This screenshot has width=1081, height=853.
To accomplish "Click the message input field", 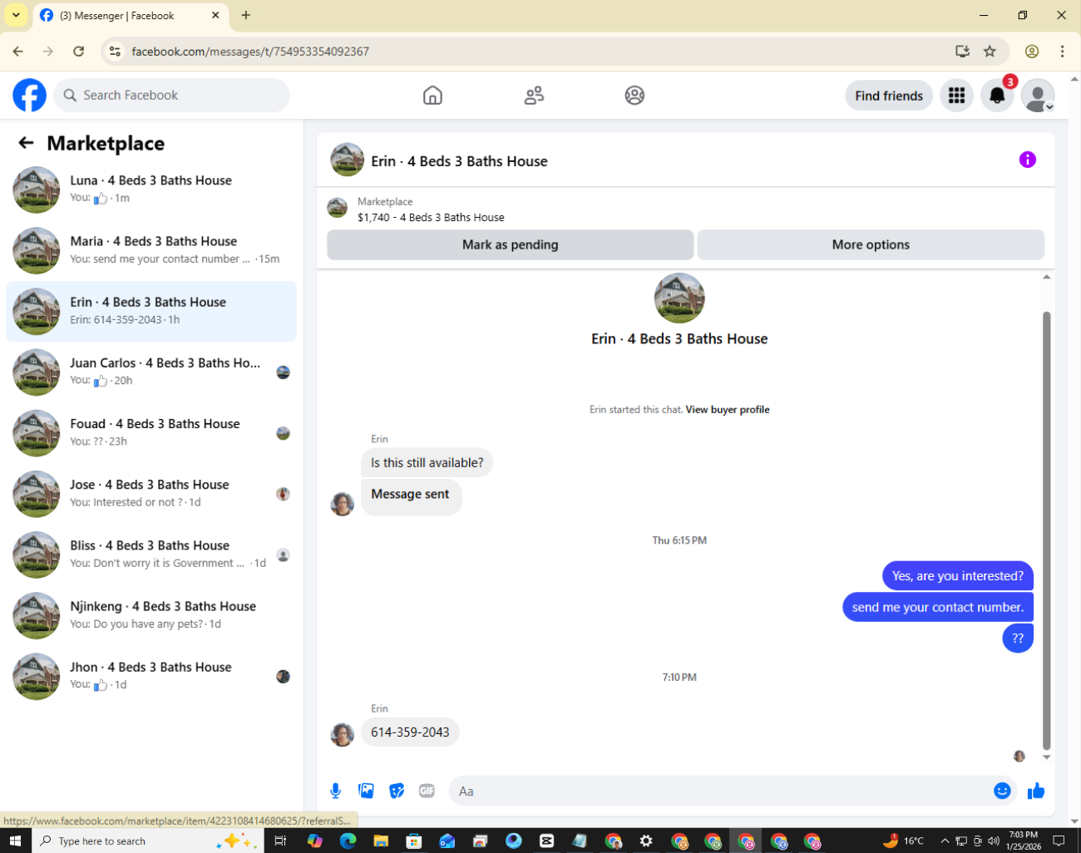I will (719, 791).
